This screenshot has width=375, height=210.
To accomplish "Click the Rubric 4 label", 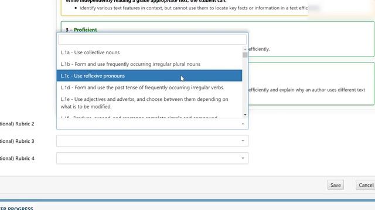I will 17,158.
